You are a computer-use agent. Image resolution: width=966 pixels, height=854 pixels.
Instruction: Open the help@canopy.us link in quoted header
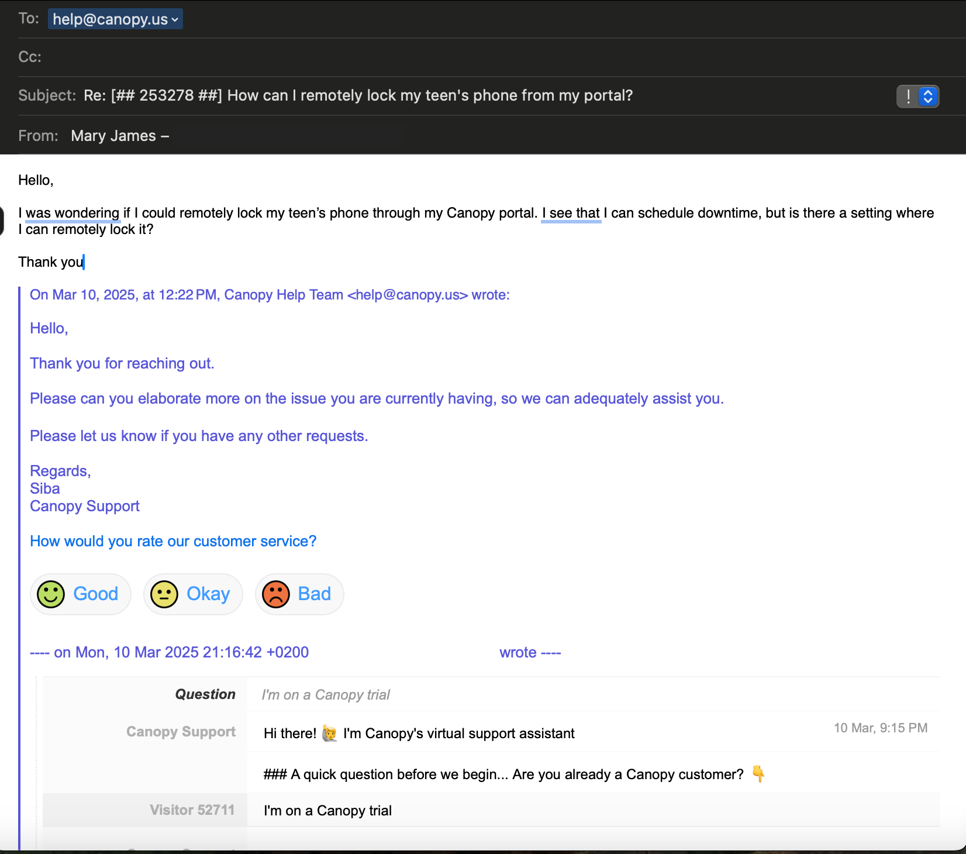tap(408, 295)
